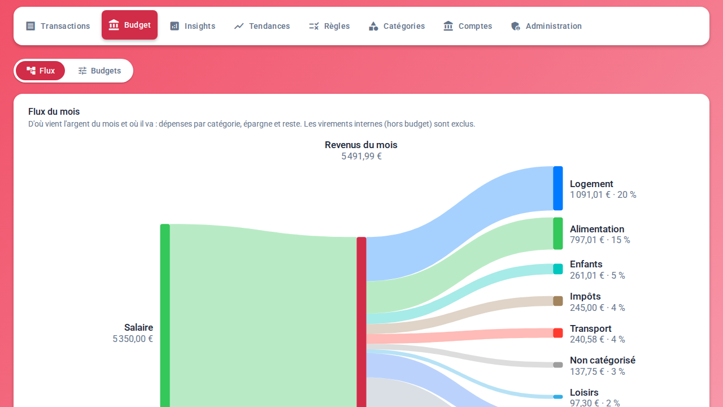Viewport: 723px width, 407px height.
Task: Click the "Alimentation" category label
Action: (x=597, y=229)
